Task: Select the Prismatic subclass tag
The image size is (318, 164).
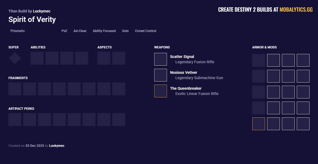Action: (18, 31)
